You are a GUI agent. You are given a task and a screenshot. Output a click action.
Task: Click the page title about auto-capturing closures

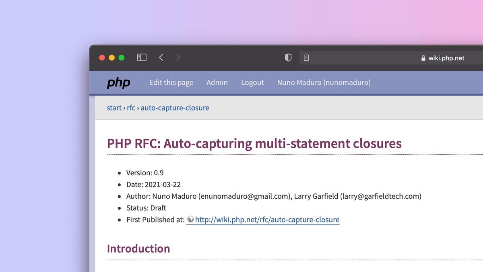coord(254,143)
